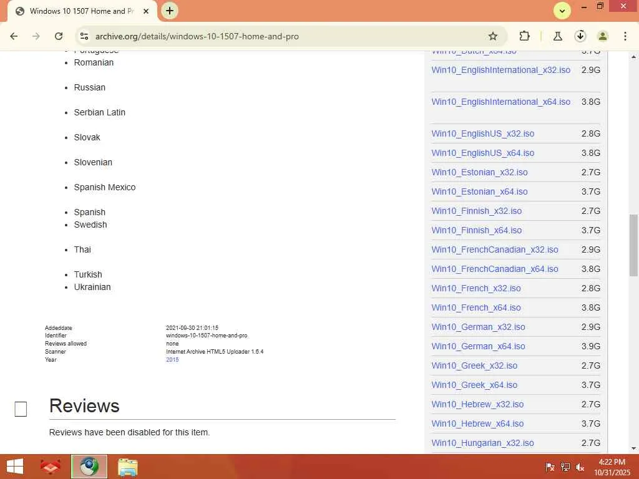Click the muted volume tray icon
Image resolution: width=639 pixels, height=479 pixels.
pyautogui.click(x=580, y=467)
